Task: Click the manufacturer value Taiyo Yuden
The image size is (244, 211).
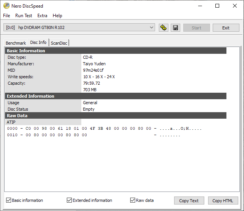Action: pos(94,64)
